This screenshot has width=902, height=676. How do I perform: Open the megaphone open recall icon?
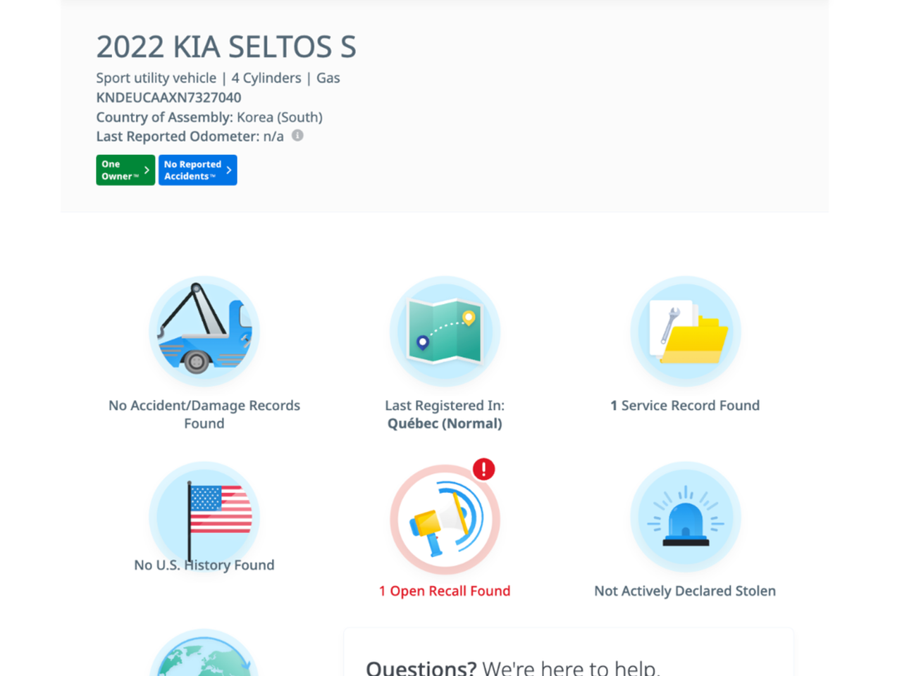[445, 520]
